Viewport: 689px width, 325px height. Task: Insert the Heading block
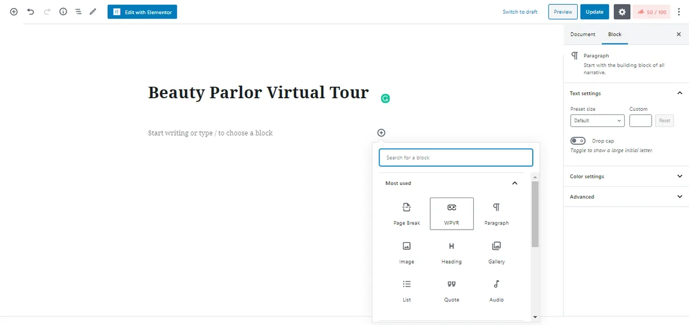tap(451, 252)
